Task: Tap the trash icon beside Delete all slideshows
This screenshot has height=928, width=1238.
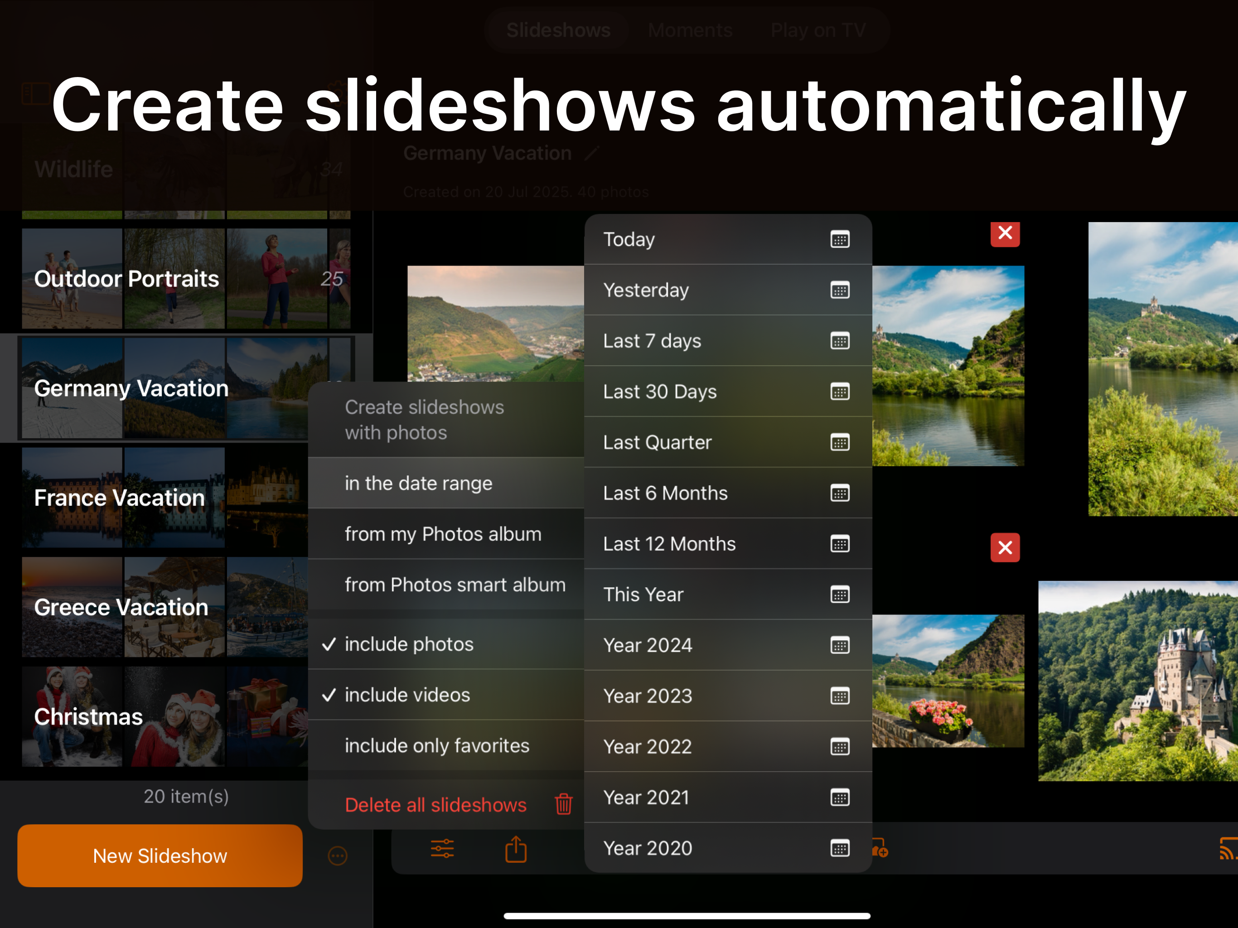Action: (x=563, y=805)
